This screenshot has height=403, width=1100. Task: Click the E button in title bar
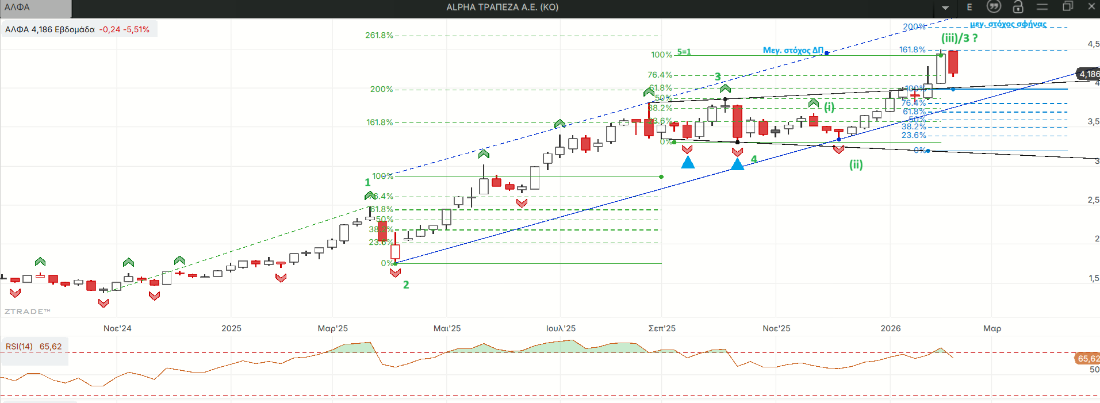969,7
